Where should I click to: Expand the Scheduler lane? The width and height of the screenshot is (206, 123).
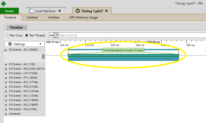6,114
